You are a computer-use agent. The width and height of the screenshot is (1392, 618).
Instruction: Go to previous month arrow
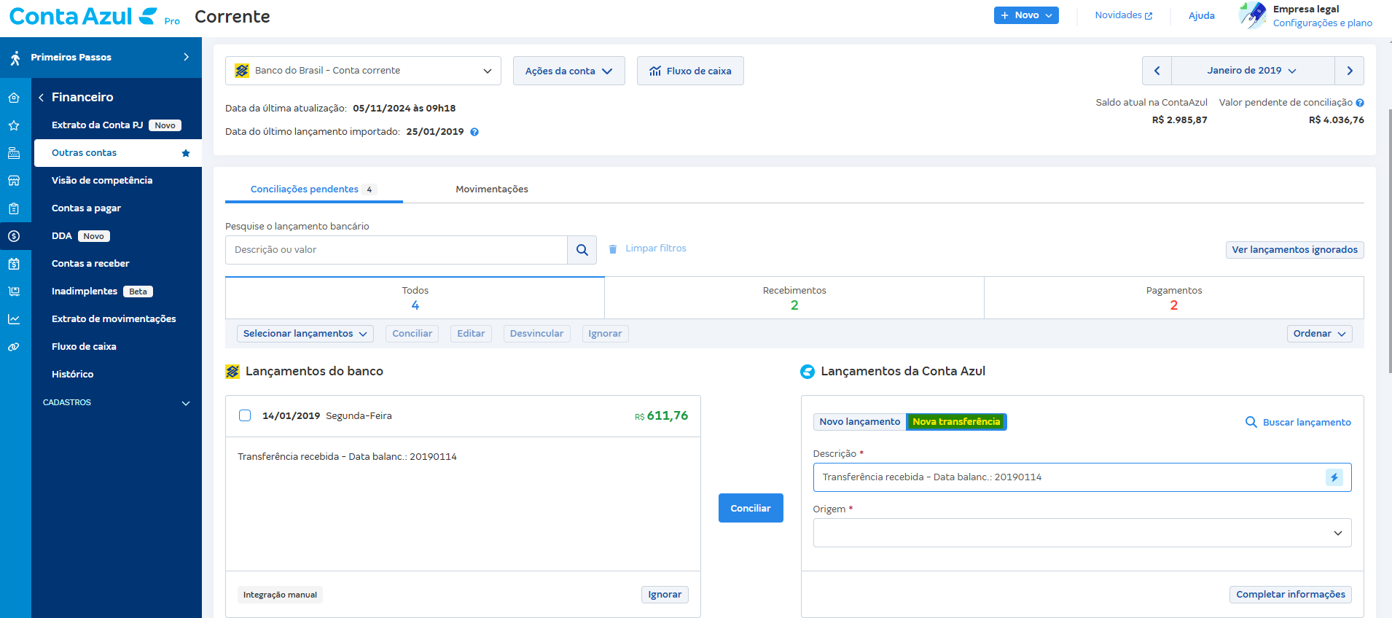tap(1157, 71)
